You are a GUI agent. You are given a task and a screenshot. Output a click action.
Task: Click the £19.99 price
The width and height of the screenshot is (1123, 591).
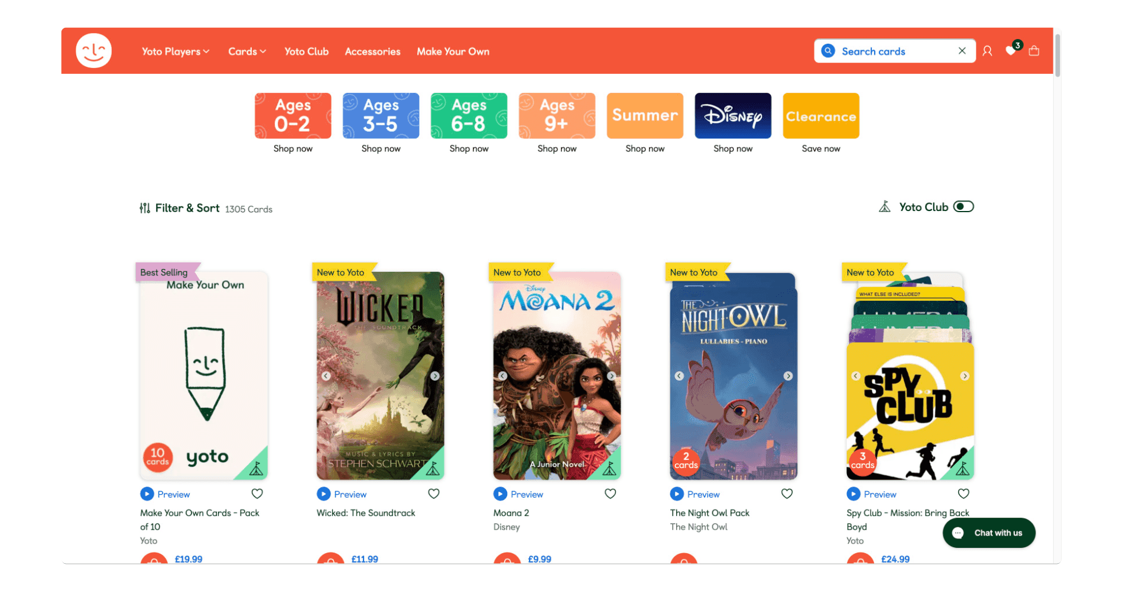[189, 559]
